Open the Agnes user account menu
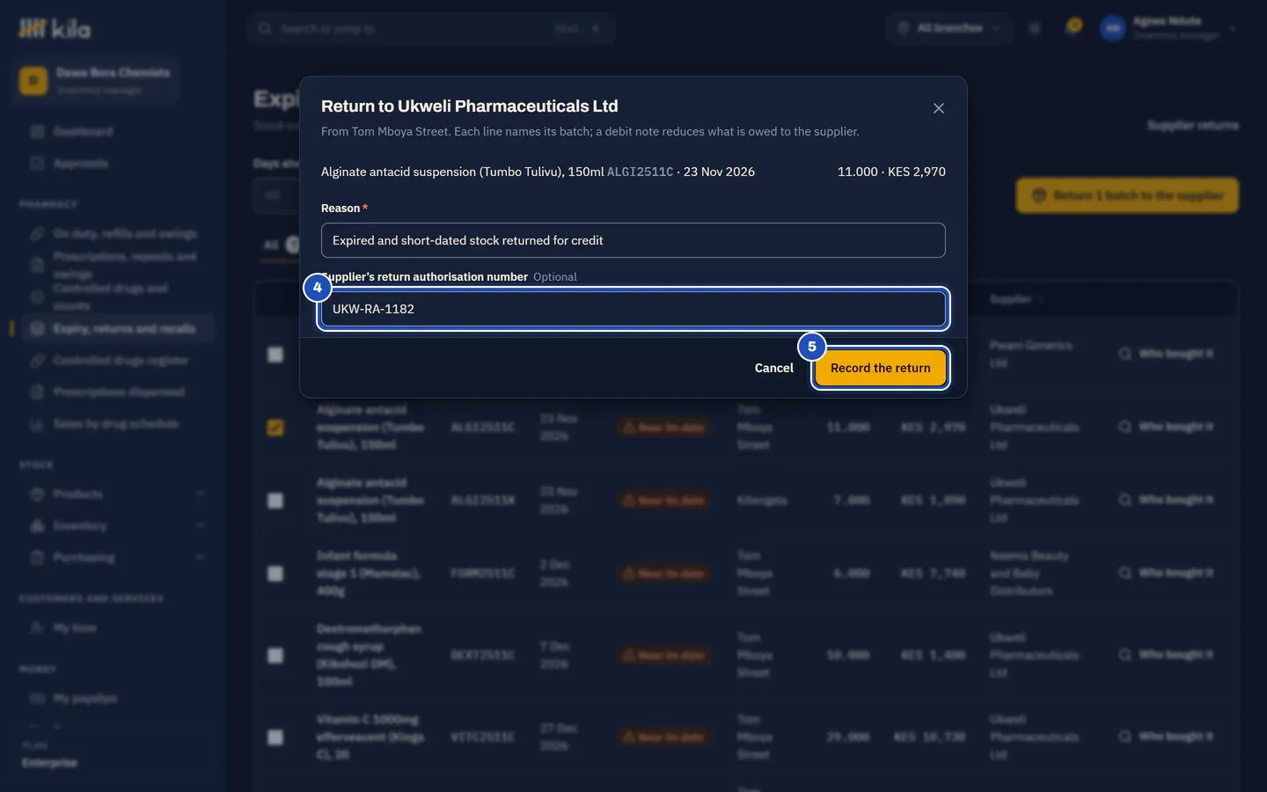Viewport: 1267px width, 792px height. pyautogui.click(x=1169, y=29)
